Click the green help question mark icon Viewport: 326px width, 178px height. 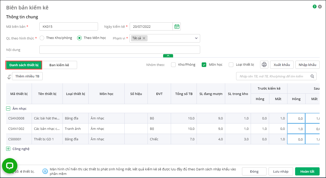click(x=315, y=7)
